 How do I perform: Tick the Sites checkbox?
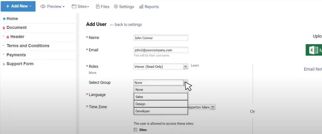pyautogui.click(x=135, y=130)
